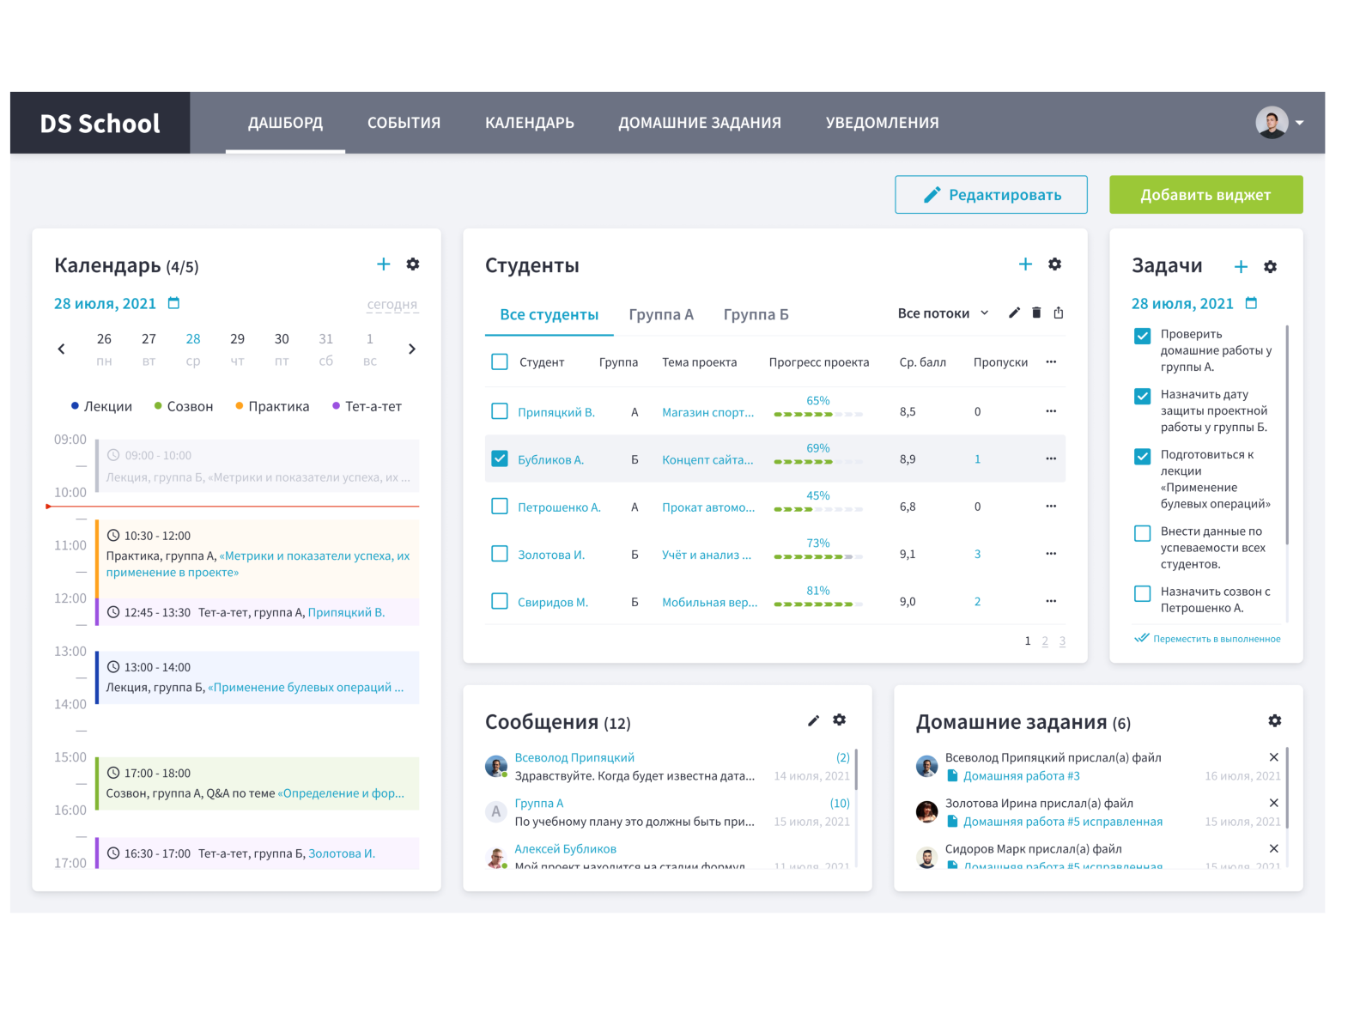Export students list with share icon
This screenshot has width=1360, height=1020.
point(1059,313)
